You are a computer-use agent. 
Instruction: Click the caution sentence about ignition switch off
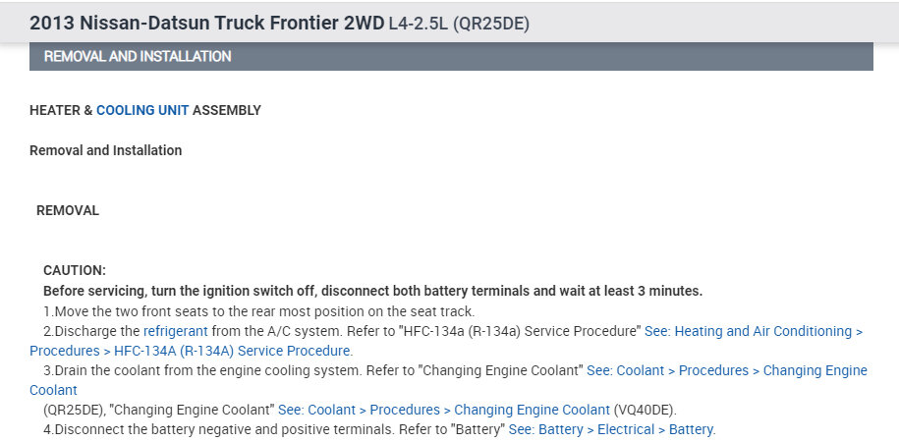(x=372, y=291)
